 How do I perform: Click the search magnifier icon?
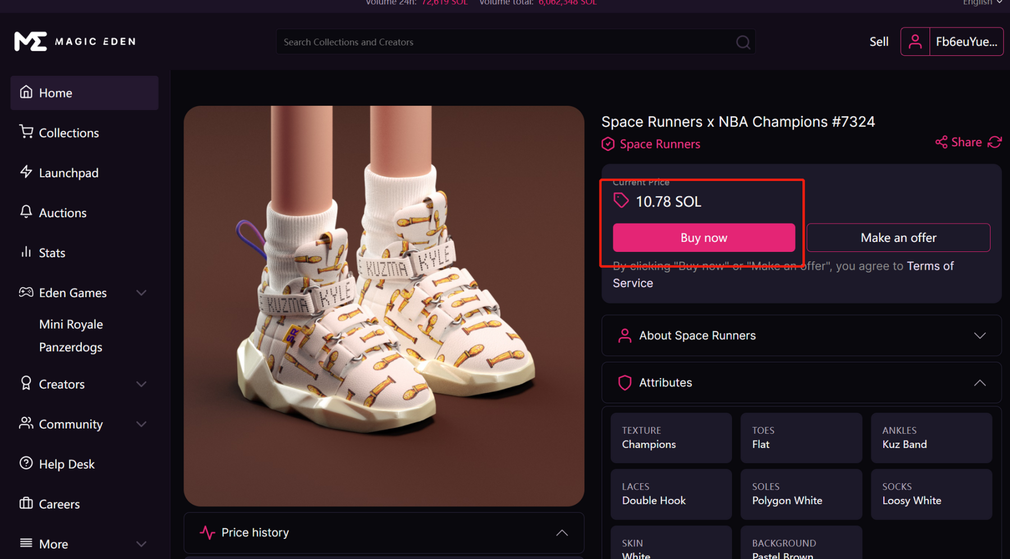tap(743, 42)
